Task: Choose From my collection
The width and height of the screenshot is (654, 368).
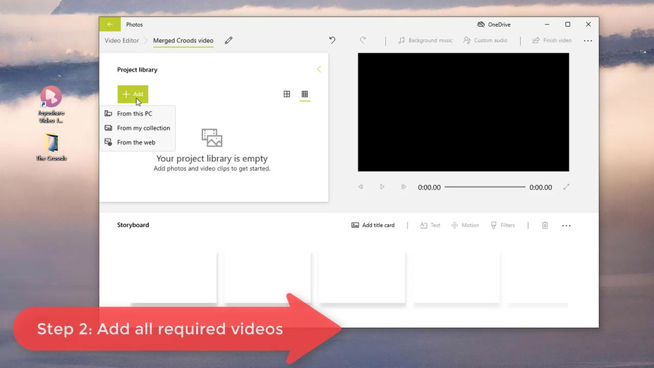Action: (x=138, y=128)
